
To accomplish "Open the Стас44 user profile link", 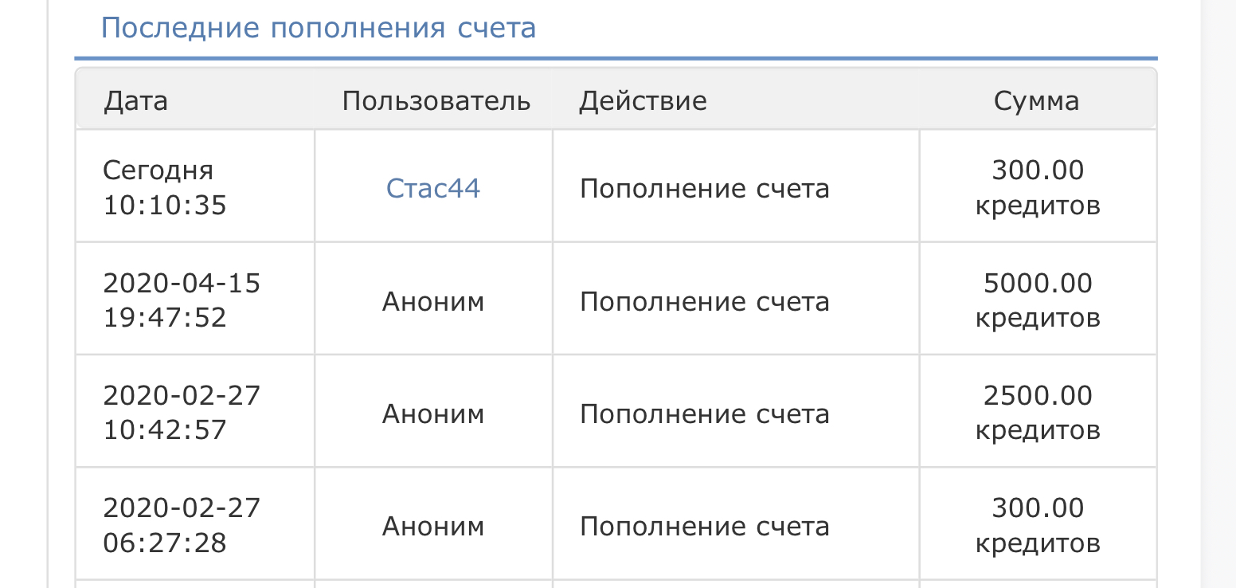I will click(x=433, y=188).
